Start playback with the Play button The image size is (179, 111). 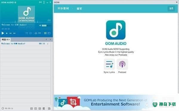tap(3, 33)
